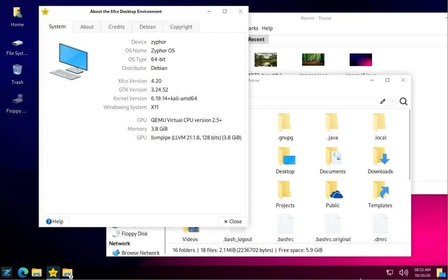Image resolution: width=448 pixels, height=280 pixels.
Task: Click the Network sidebar heading
Action: (119, 244)
